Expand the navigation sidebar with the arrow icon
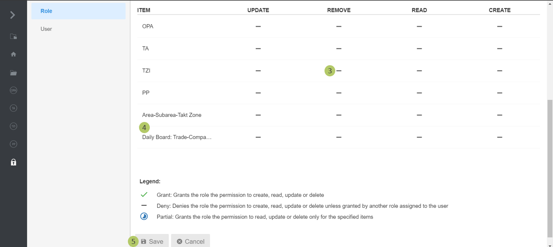The width and height of the screenshot is (553, 247). (13, 15)
